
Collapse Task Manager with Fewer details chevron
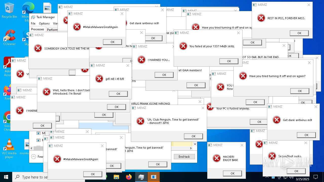point(33,157)
